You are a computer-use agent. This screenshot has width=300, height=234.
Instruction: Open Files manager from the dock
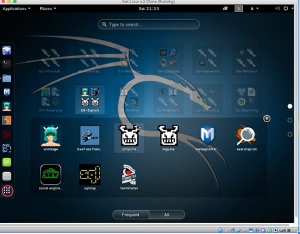[x=7, y=78]
